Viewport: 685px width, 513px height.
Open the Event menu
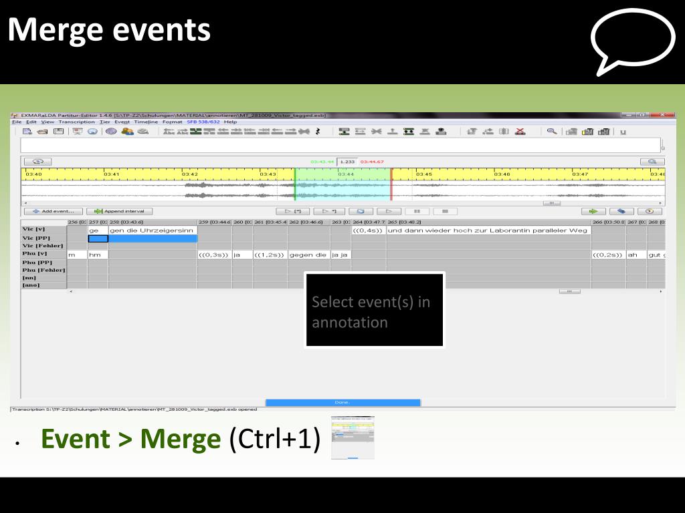click(x=122, y=122)
